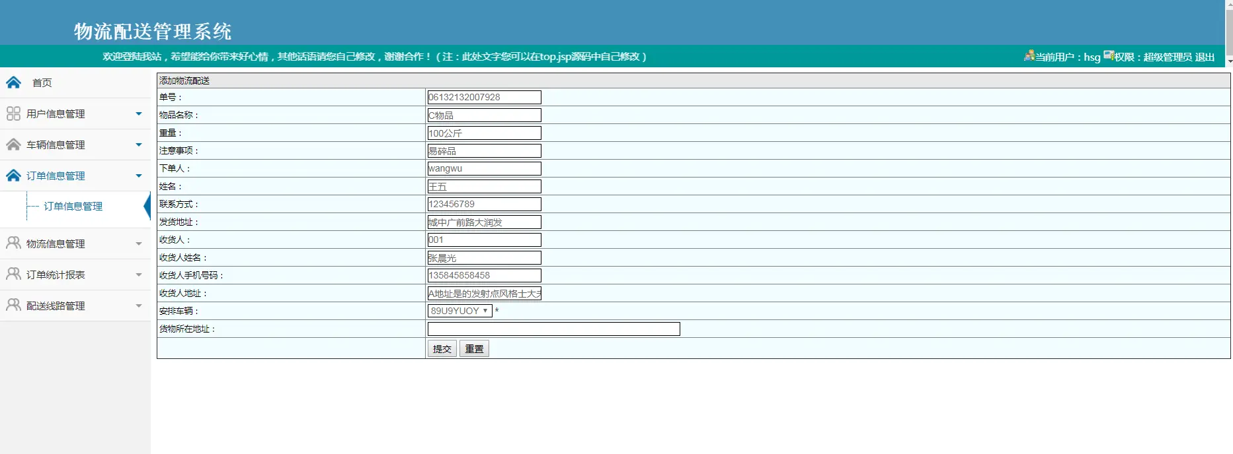1233x454 pixels.
Task: Click the 姓名 input with 王五
Action: point(485,186)
